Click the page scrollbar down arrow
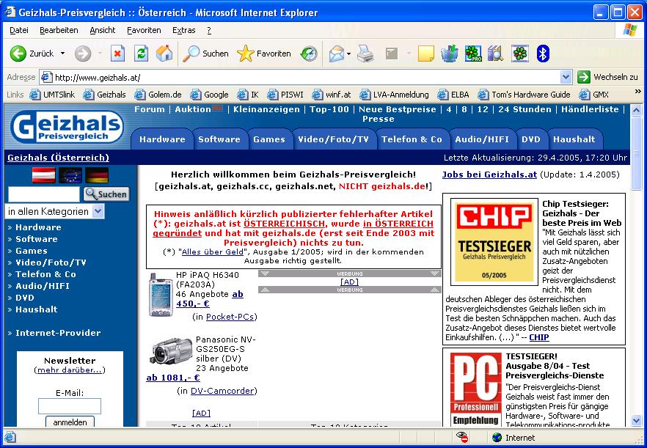The width and height of the screenshot is (647, 448). click(x=636, y=420)
